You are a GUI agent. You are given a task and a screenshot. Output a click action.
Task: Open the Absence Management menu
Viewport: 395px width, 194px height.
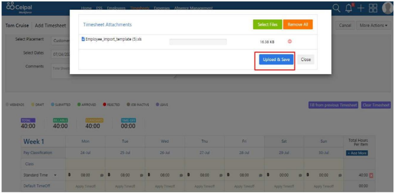pos(193,8)
